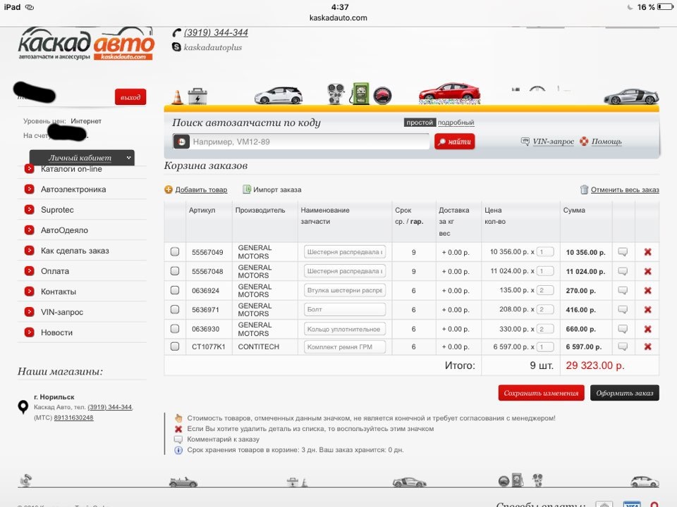677x507 pixels.
Task: Open the engine parts category icon
Action: pyautogui.click(x=336, y=94)
